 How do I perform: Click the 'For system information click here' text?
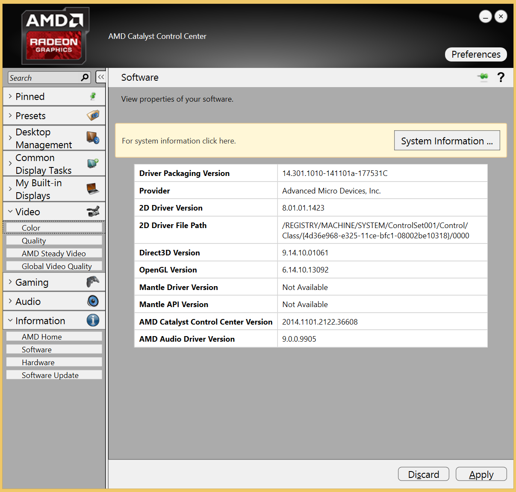179,141
